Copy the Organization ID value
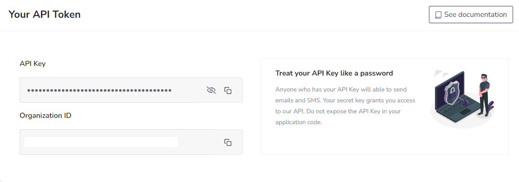 (228, 142)
